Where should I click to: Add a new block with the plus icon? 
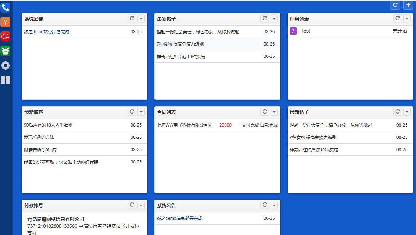click(x=408, y=5)
